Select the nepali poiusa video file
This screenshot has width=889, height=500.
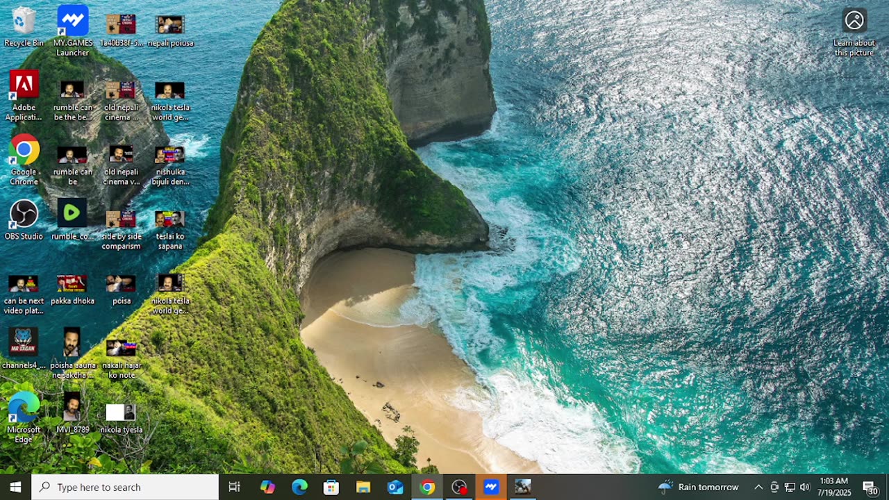pyautogui.click(x=170, y=30)
